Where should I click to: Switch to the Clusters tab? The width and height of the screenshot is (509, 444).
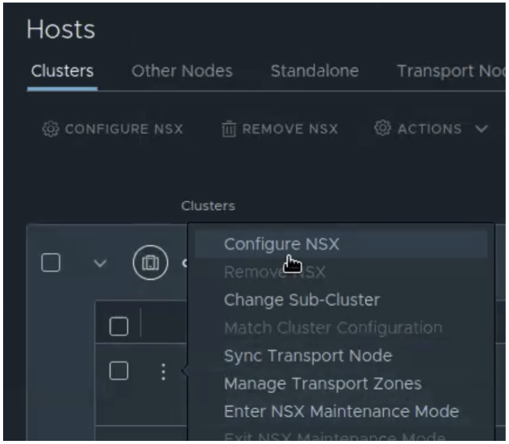point(62,71)
